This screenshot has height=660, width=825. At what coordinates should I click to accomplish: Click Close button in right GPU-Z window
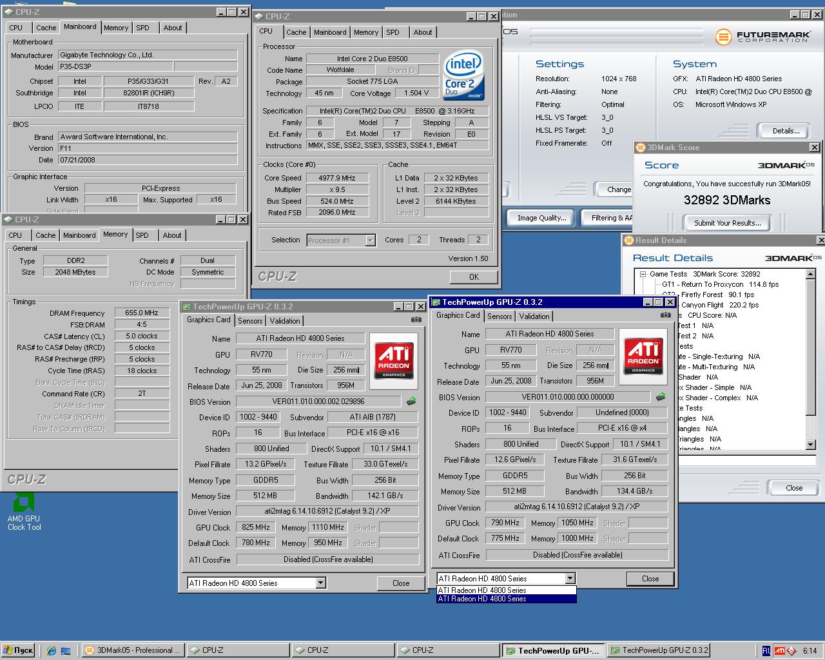coord(650,578)
